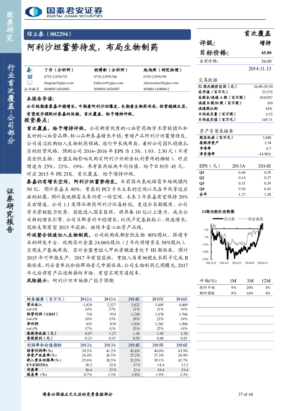Viewport: 290px width, 411px height.
Task: Click page number 37 of 48
Action: 246,394
